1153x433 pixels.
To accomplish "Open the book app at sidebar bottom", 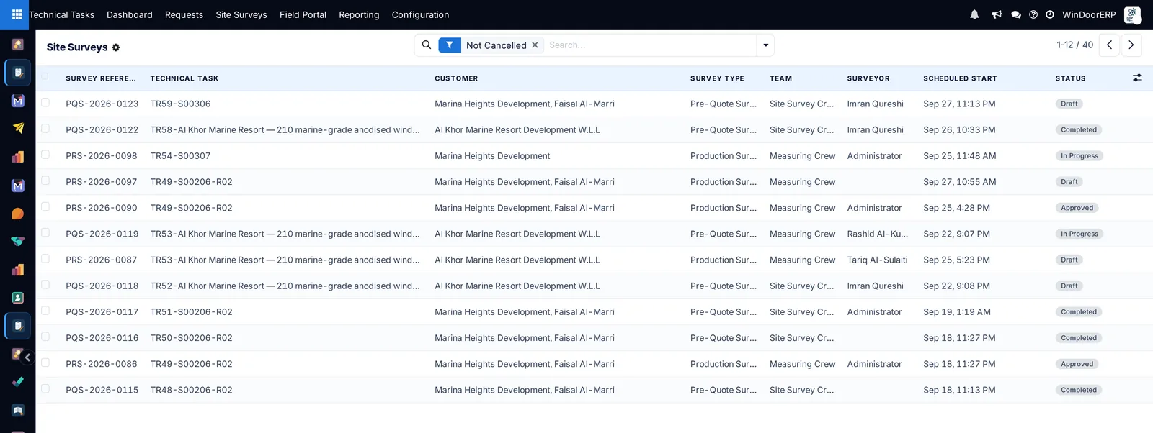I will pos(18,410).
